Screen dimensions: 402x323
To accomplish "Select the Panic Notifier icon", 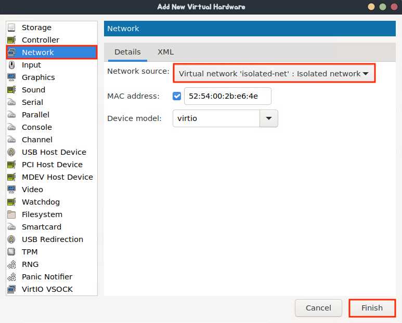I will click(11, 277).
